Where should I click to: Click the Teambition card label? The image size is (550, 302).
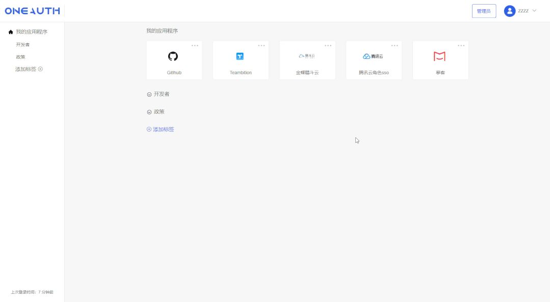241,72
